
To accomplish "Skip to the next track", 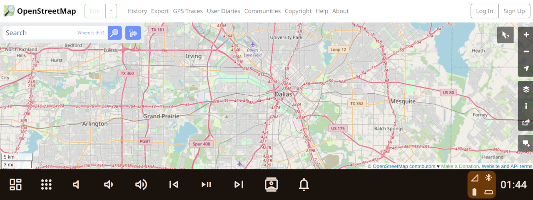I will 239,185.
